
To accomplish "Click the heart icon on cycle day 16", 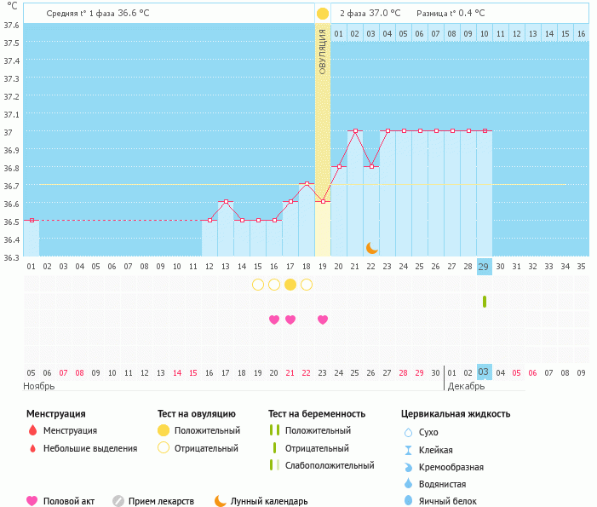I will (274, 320).
